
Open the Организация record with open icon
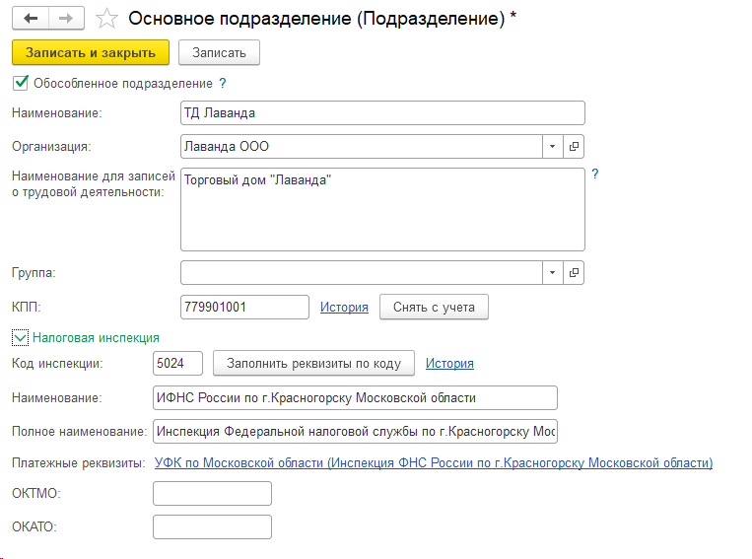pyautogui.click(x=574, y=146)
